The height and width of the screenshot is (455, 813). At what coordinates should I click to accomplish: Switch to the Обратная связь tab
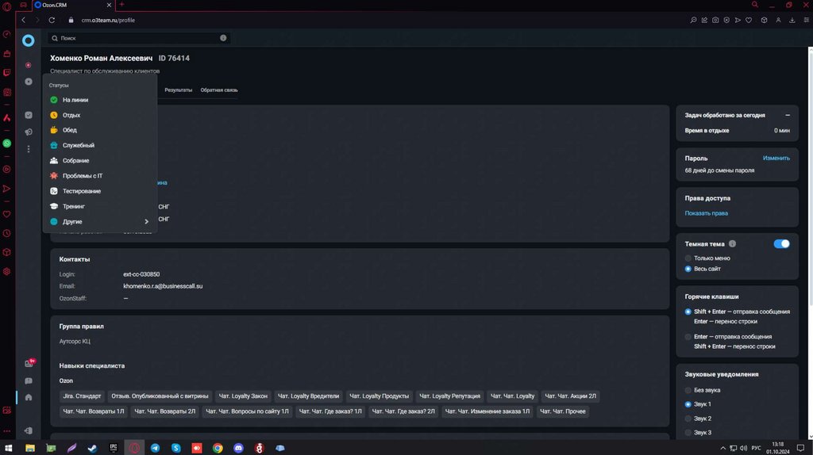tap(219, 90)
